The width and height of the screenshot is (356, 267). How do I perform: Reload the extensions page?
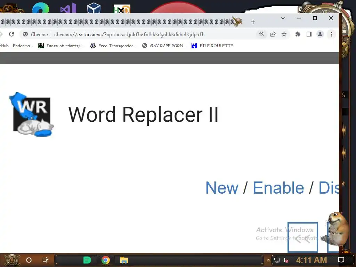click(11, 34)
